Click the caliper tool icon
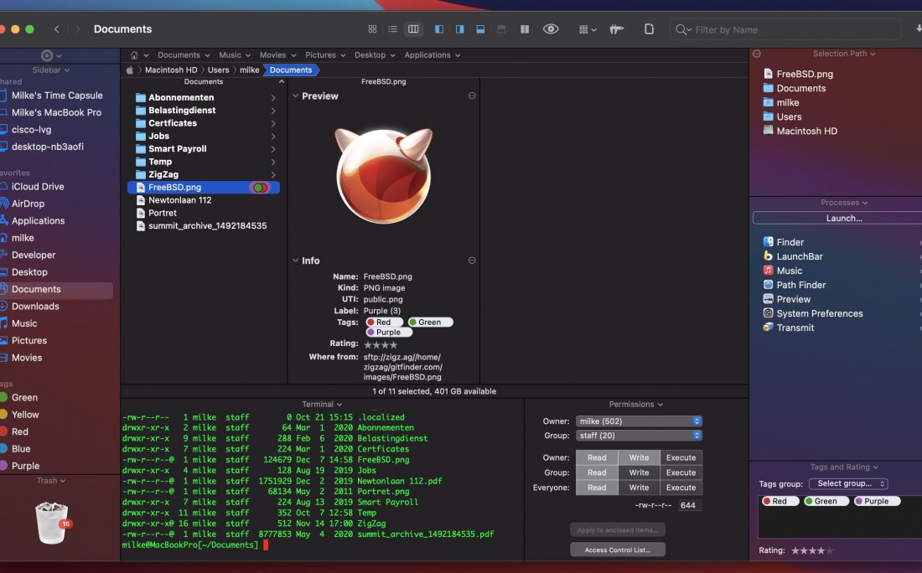 tap(617, 29)
